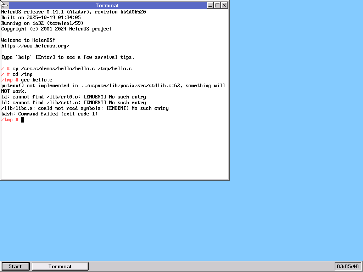Select the Terminal entry in the taskbar
The height and width of the screenshot is (272, 363).
60,266
